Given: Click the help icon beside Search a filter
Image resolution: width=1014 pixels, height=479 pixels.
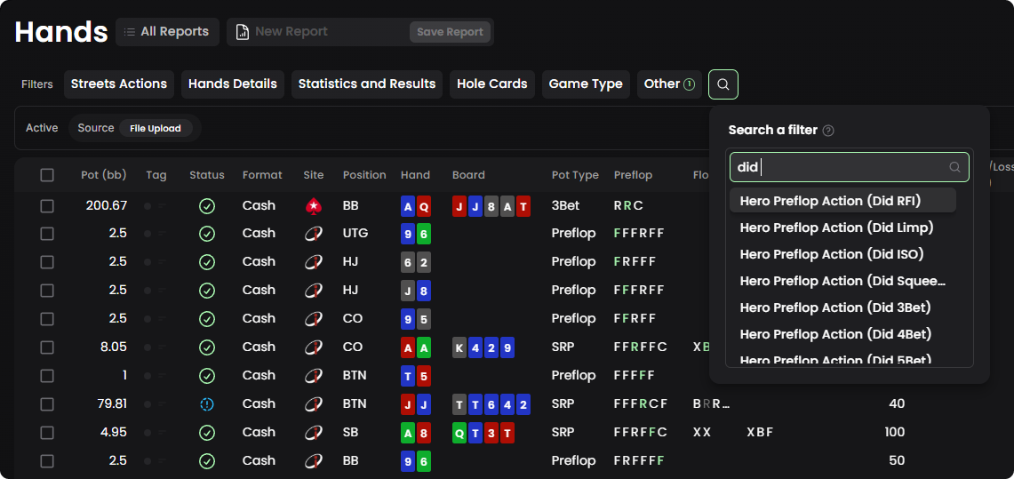Looking at the screenshot, I should (x=828, y=131).
